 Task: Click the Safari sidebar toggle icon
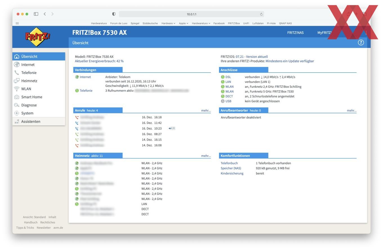point(36,14)
